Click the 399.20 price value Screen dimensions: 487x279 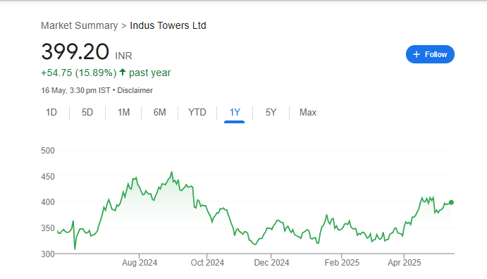pyautogui.click(x=75, y=51)
